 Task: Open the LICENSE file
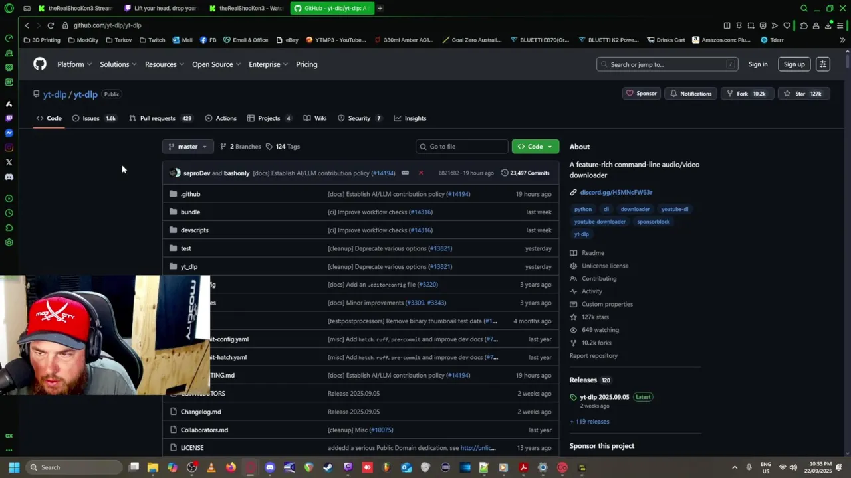click(192, 448)
